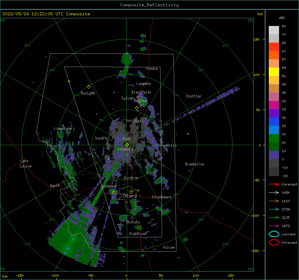This screenshot has height=280, width=299.
Task: Select the white 04DK arrow icon
Action: [x=274, y=193]
